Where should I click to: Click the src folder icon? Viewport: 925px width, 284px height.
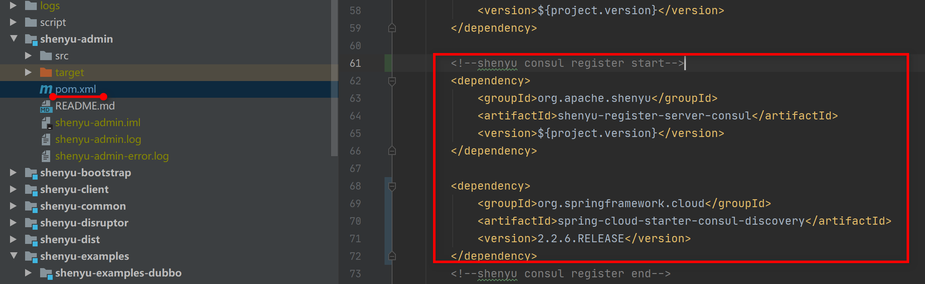pyautogui.click(x=46, y=56)
